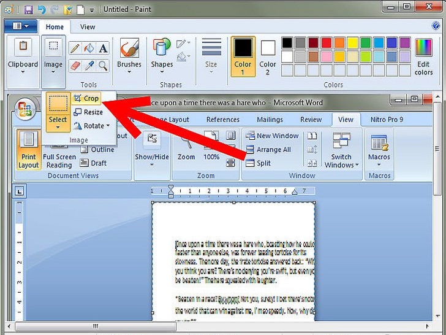Viewport: 446px width, 335px height.
Task: Click the Crop option in Image menu
Action: tap(86, 98)
